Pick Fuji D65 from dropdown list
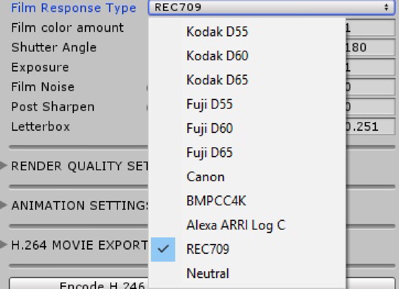The image size is (399, 289). click(247, 153)
